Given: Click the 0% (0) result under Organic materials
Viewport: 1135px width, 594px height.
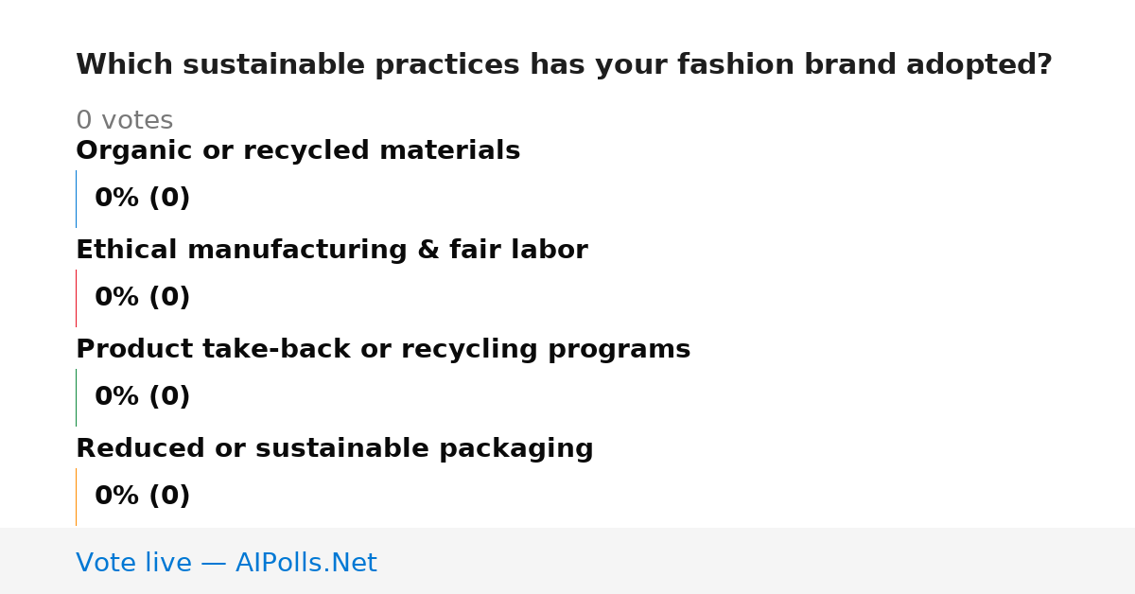Looking at the screenshot, I should click(x=142, y=199).
